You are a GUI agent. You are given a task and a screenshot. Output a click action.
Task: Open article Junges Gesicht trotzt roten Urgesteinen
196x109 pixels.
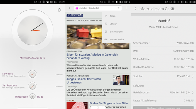(x=84, y=81)
